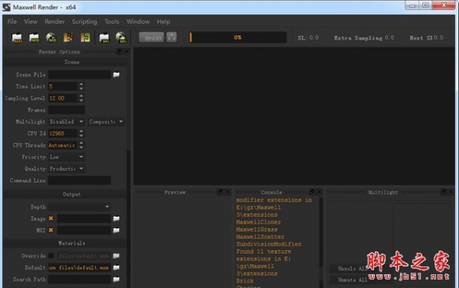Click the Unsolo All button
Screen dimensions: 459x288
coord(352,268)
